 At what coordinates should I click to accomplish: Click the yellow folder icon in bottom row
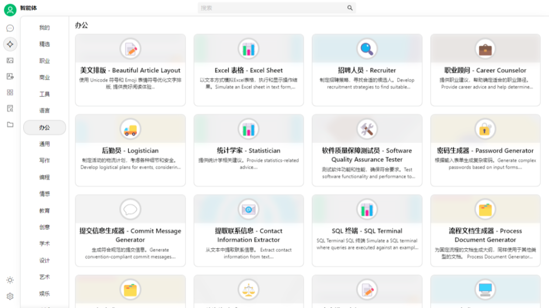[130, 290]
